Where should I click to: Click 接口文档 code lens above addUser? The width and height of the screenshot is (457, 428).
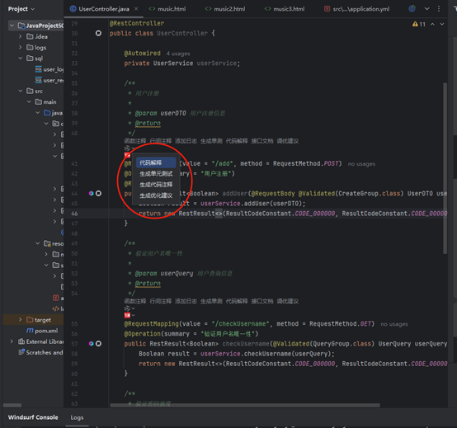262,141
